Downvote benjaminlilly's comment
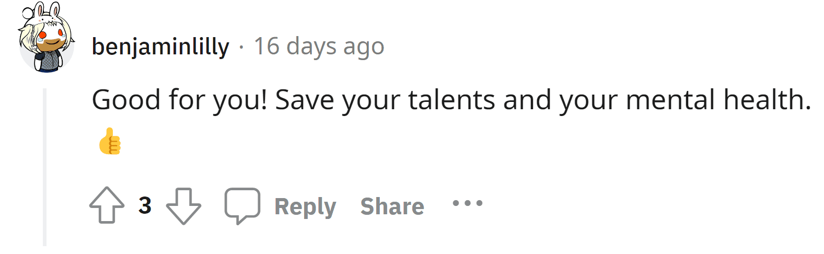 183,205
